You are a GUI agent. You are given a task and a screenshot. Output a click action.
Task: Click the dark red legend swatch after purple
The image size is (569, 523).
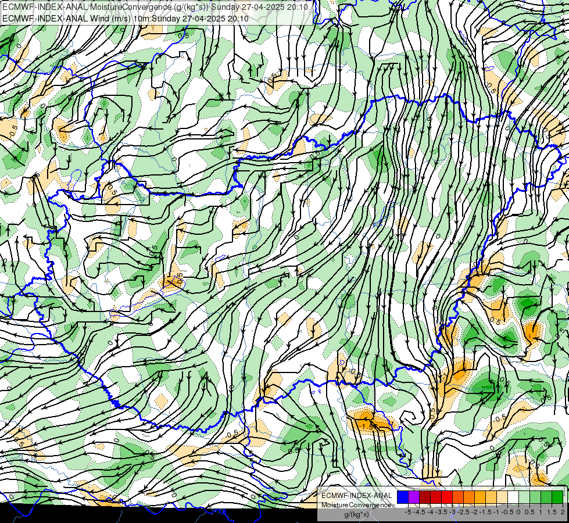425,497
